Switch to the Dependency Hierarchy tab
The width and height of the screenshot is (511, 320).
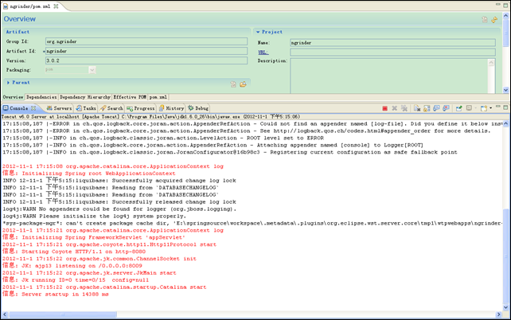point(85,97)
